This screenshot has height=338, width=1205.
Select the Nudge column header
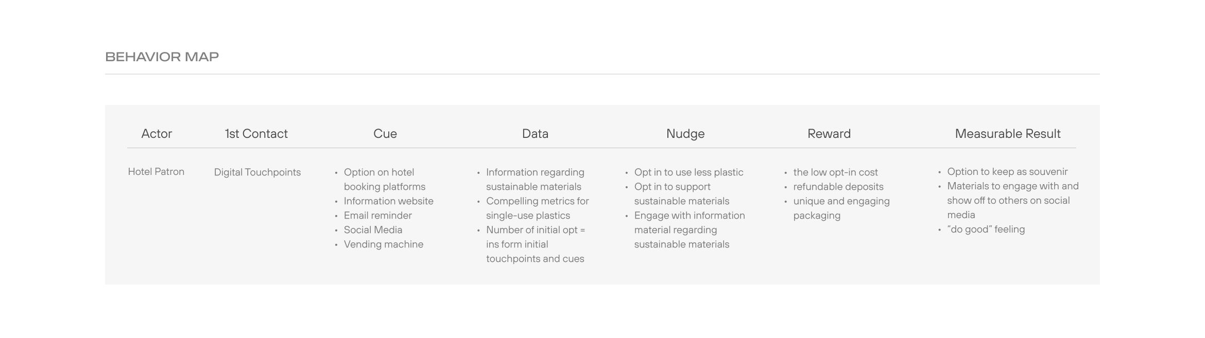pyautogui.click(x=685, y=134)
